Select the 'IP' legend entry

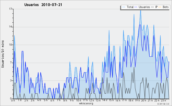[156, 7]
